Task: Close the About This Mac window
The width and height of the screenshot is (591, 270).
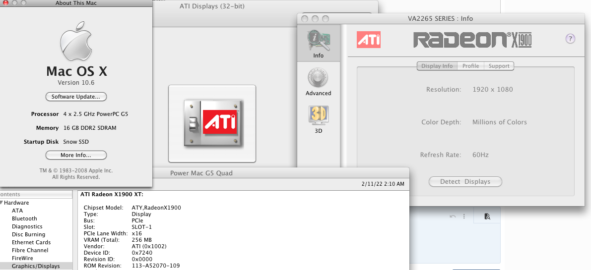Action: [x=5, y=2]
